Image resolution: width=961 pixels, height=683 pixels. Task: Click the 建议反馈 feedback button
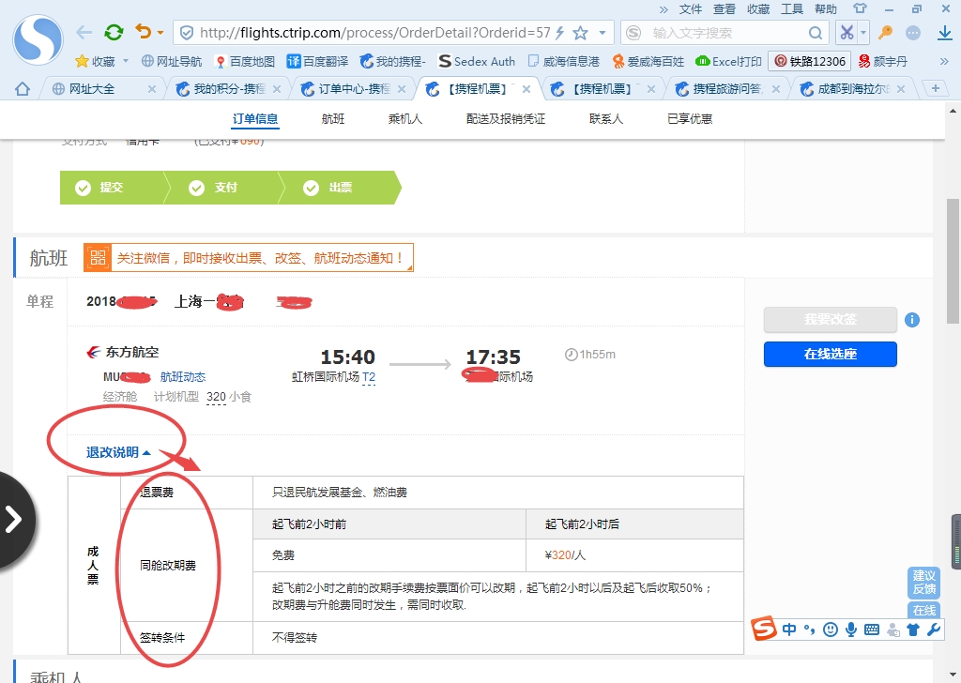(923, 582)
